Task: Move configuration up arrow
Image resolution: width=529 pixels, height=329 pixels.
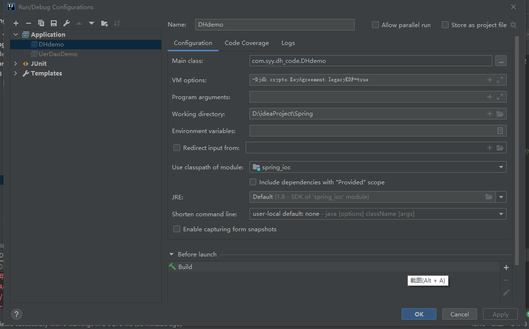Action: point(79,23)
